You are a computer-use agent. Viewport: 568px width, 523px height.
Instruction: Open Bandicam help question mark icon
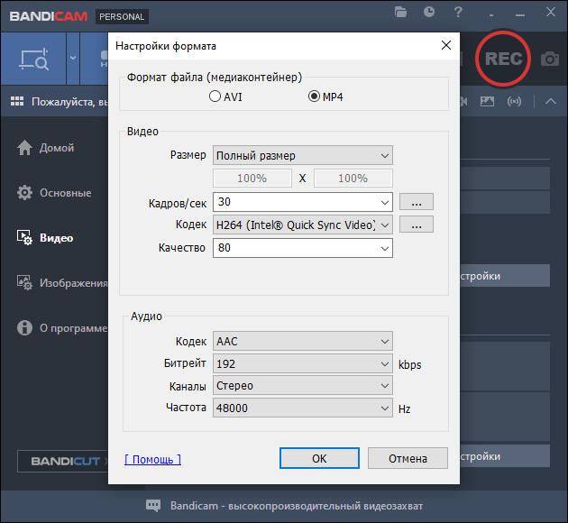coord(458,12)
